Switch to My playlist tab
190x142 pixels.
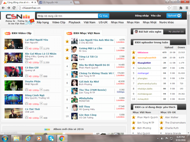coord(176,32)
